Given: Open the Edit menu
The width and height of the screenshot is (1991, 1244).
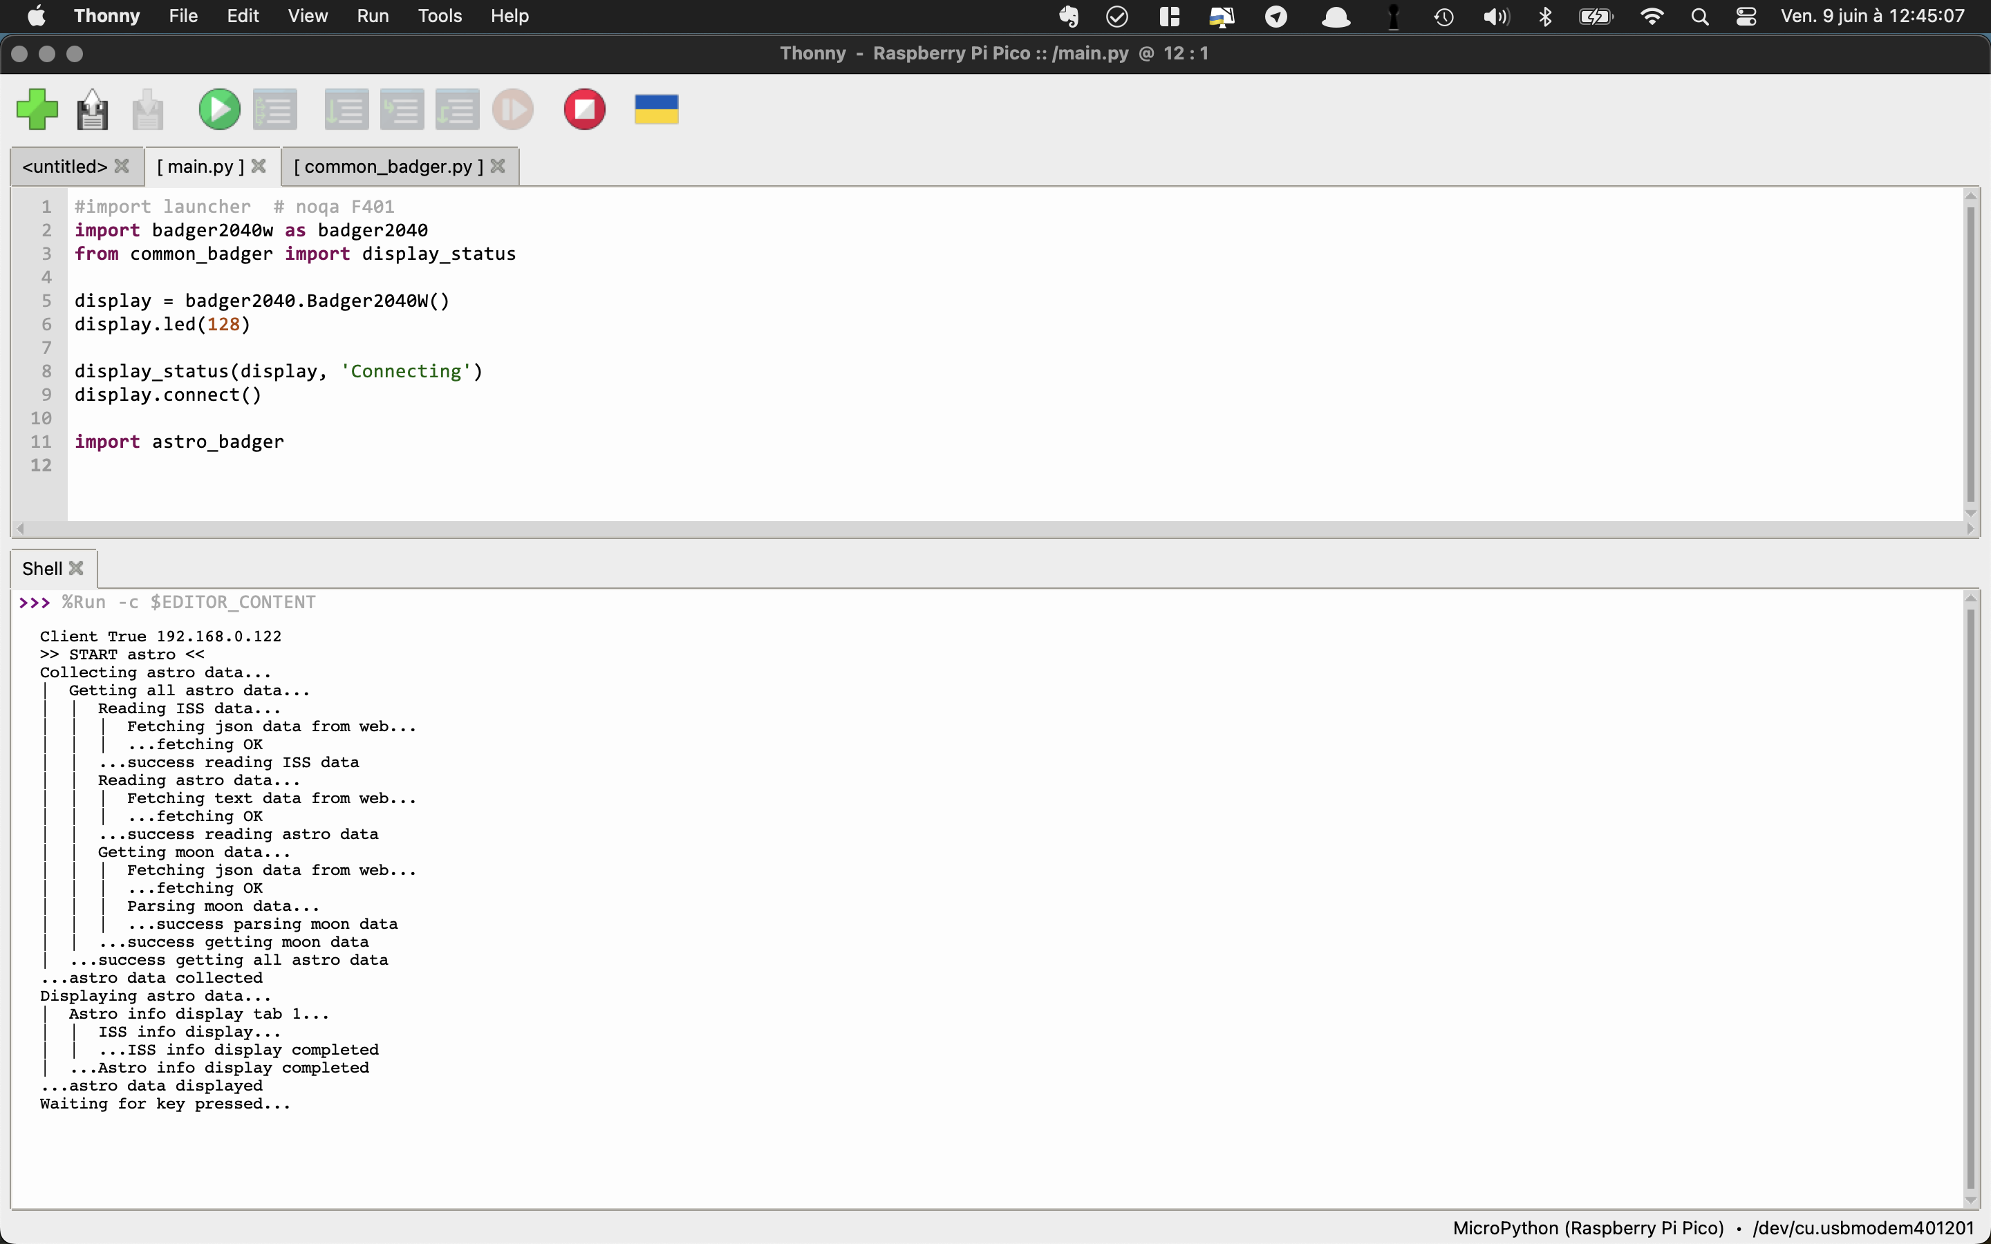Looking at the screenshot, I should tap(243, 16).
